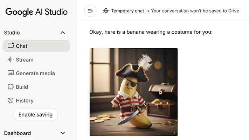Click the Build cube icon
This screenshot has width=249, height=140.
point(11,87)
